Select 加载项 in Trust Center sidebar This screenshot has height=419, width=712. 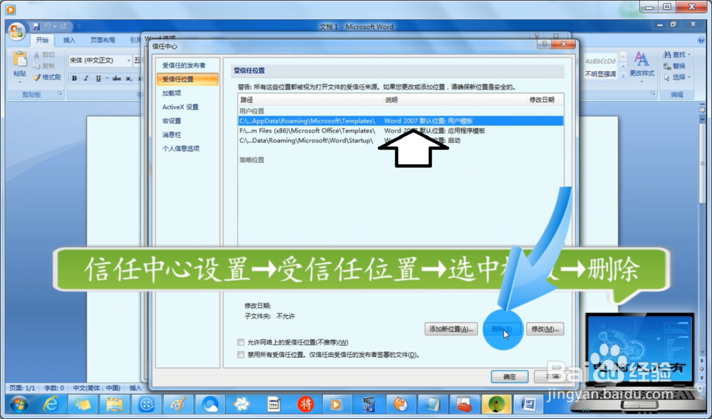point(172,93)
